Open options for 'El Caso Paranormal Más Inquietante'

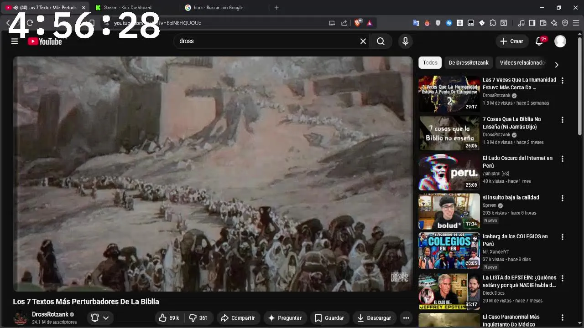click(x=562, y=318)
